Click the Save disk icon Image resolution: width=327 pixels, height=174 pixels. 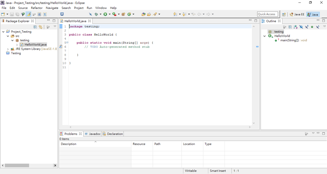12,14
